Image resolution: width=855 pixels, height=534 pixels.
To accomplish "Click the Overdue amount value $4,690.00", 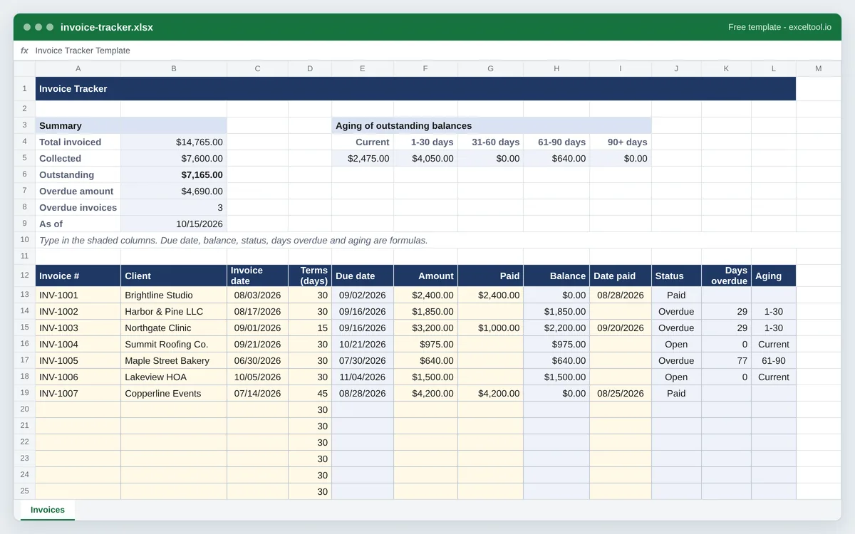I will click(174, 191).
